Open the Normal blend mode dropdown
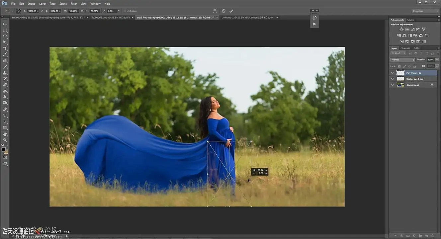Screen dimensions: 441x239 (402, 60)
